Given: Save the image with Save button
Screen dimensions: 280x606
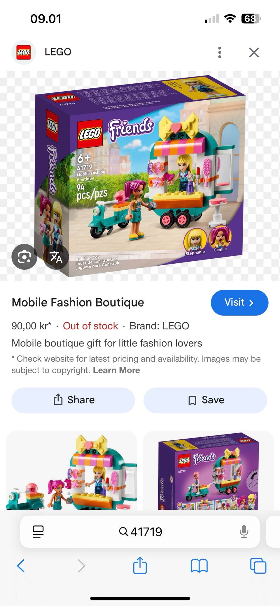Looking at the screenshot, I should pyautogui.click(x=205, y=400).
